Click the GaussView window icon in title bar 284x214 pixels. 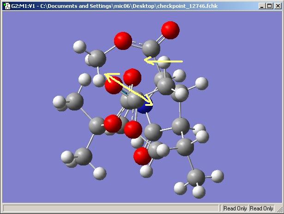[7, 6]
